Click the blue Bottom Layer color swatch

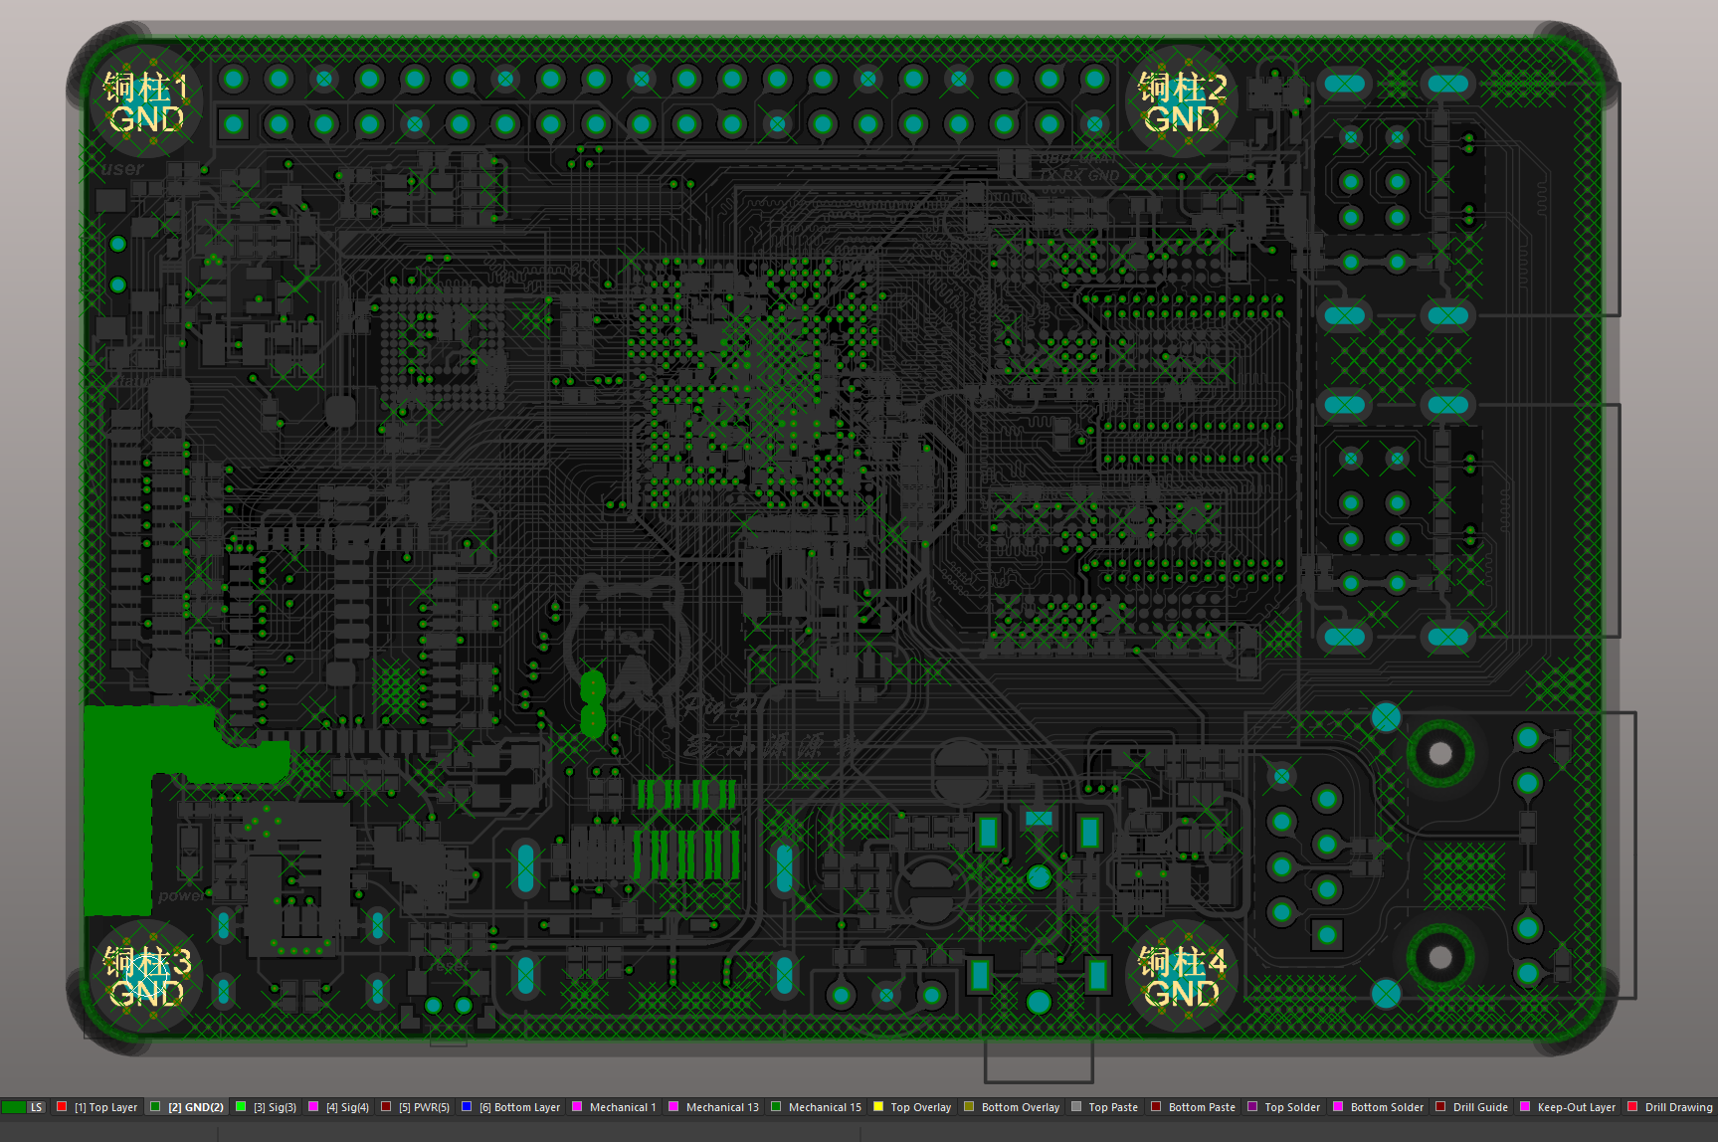coord(467,1106)
